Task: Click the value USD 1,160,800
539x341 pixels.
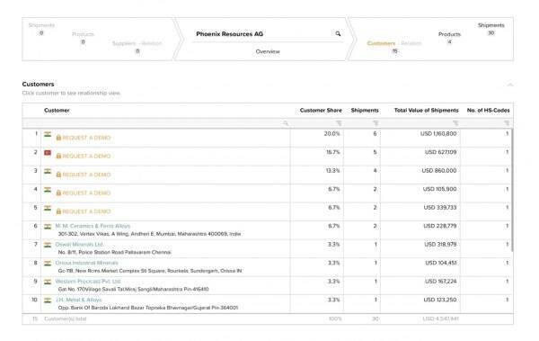Action: coord(438,134)
